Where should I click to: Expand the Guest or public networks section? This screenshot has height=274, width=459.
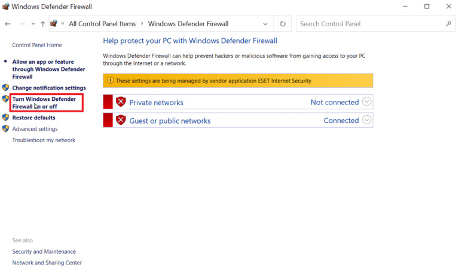point(366,119)
